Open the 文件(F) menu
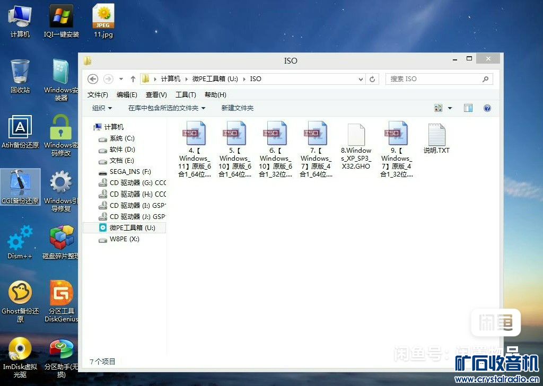The width and height of the screenshot is (543, 386). (98, 94)
